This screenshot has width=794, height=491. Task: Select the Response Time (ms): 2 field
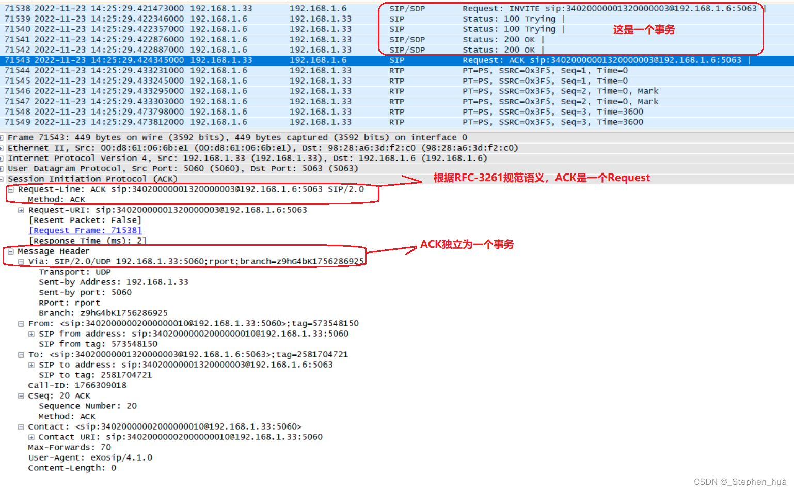[88, 241]
